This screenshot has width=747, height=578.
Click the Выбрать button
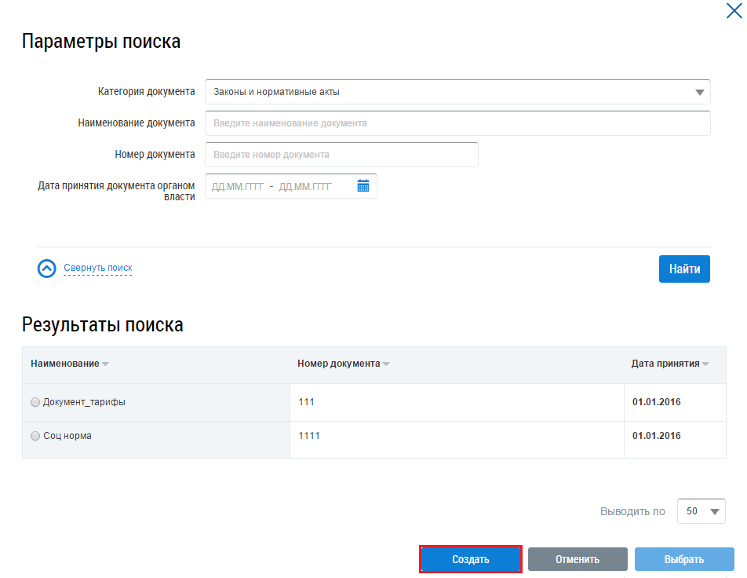(684, 559)
